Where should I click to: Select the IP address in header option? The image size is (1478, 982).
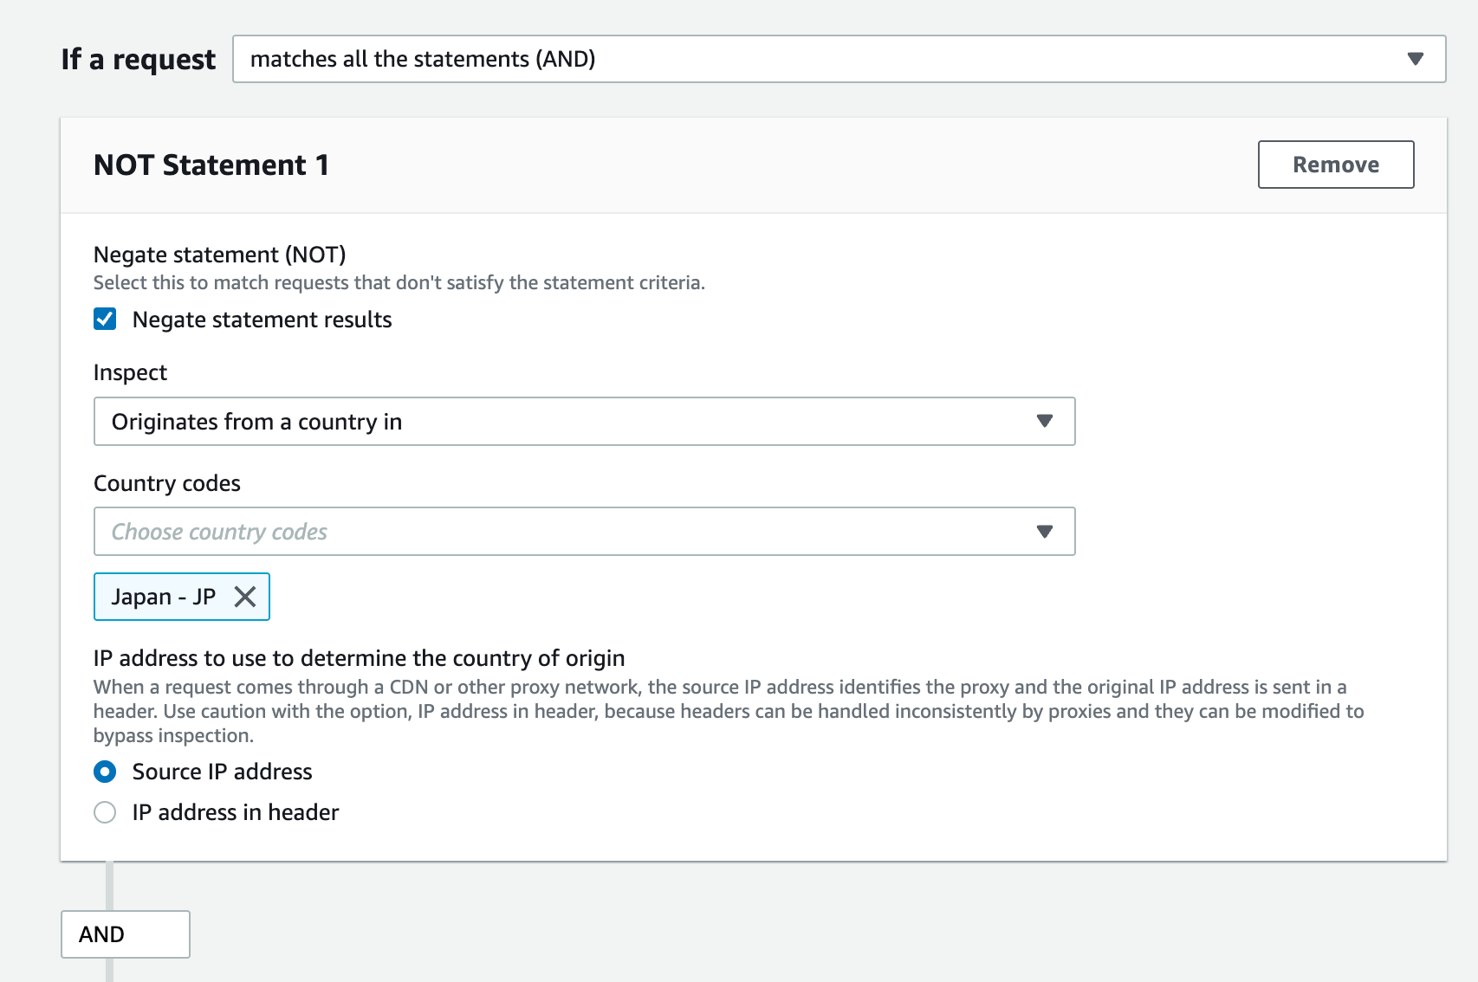[105, 812]
